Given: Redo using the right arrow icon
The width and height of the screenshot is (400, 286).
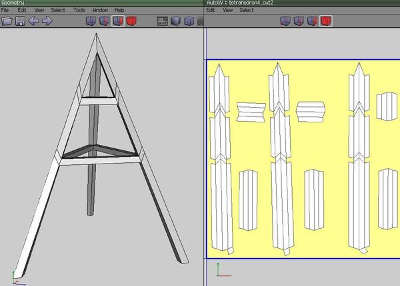Looking at the screenshot, I should 47,21.
